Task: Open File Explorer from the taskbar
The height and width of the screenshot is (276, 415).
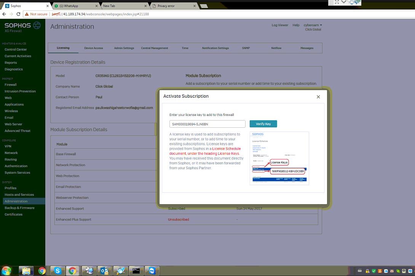Action: pos(26,271)
